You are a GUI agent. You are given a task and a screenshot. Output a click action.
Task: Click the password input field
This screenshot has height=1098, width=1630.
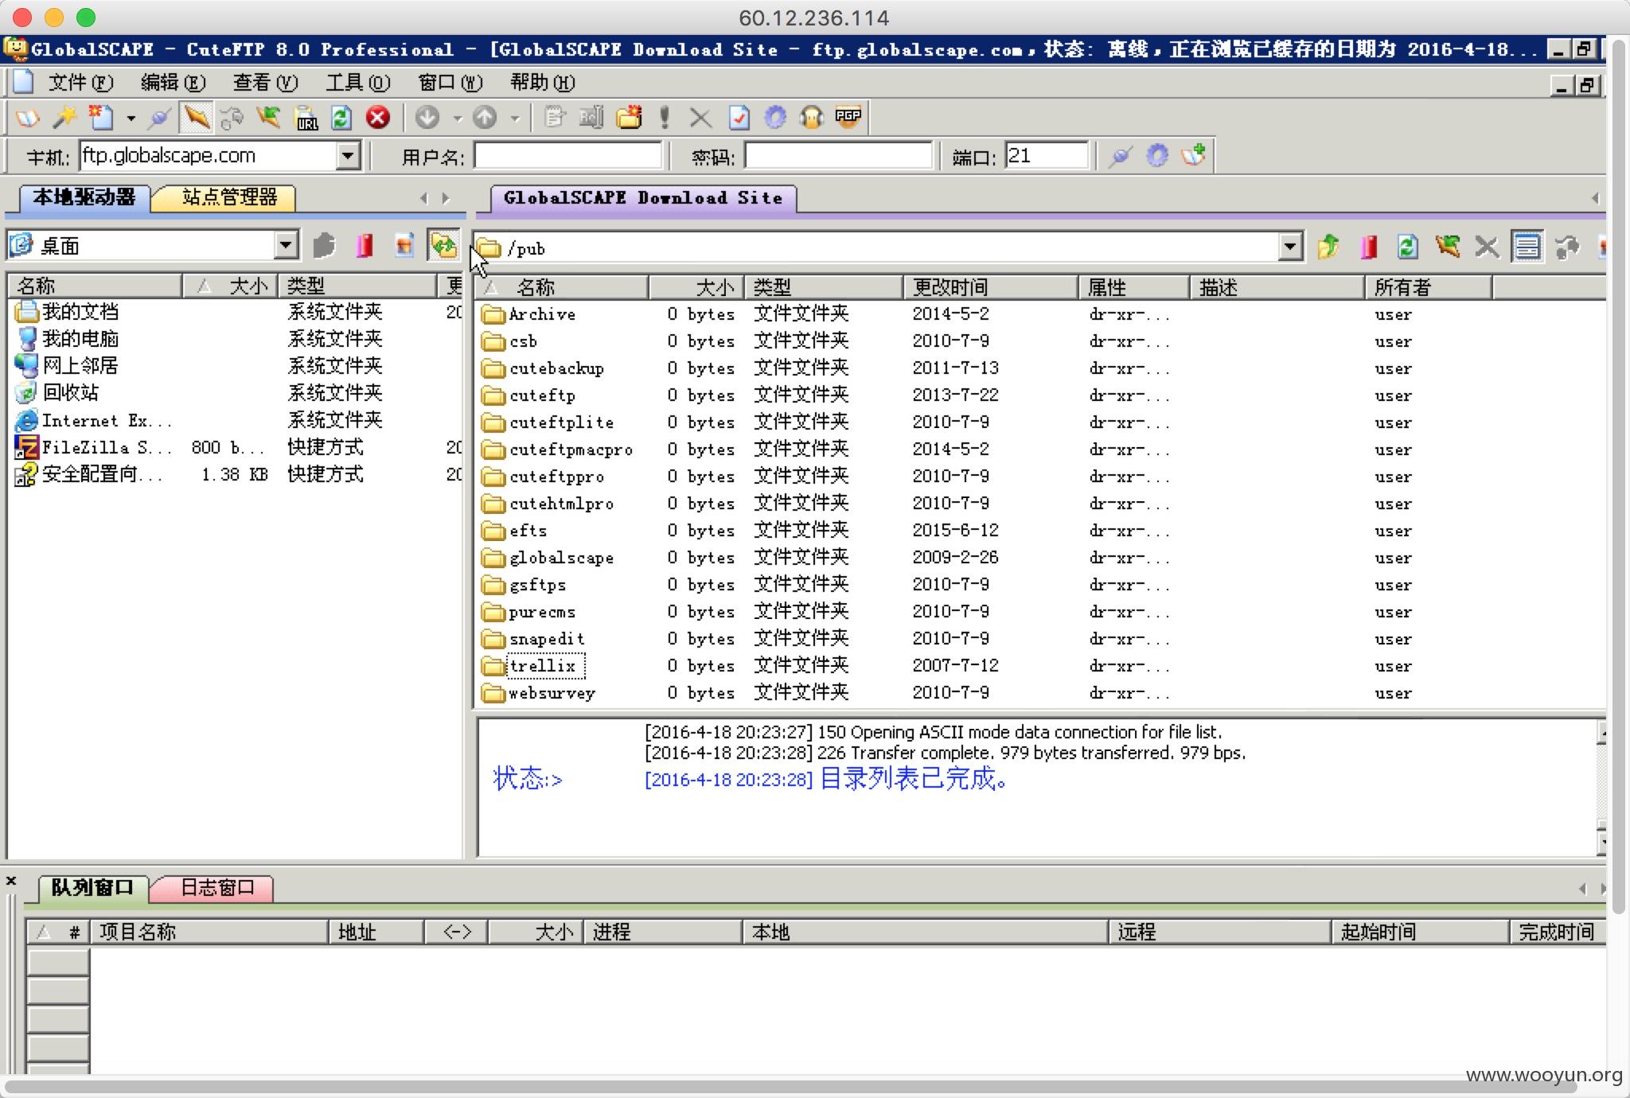(x=838, y=156)
